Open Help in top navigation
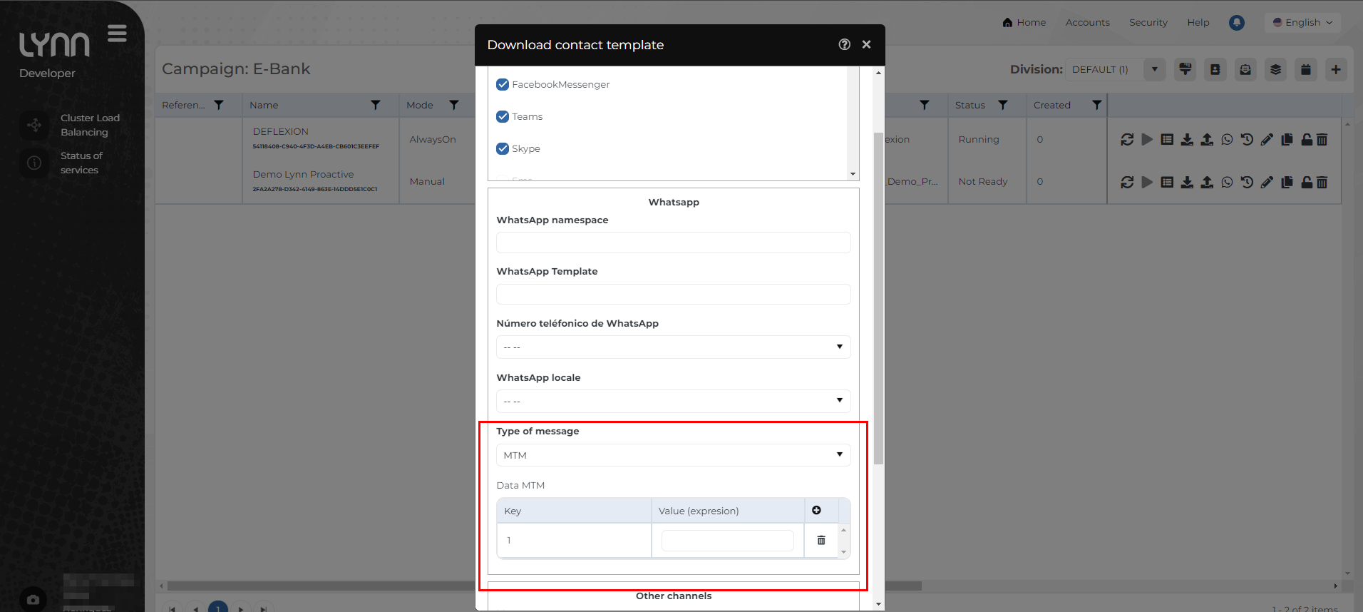The image size is (1363, 612). click(x=1198, y=23)
